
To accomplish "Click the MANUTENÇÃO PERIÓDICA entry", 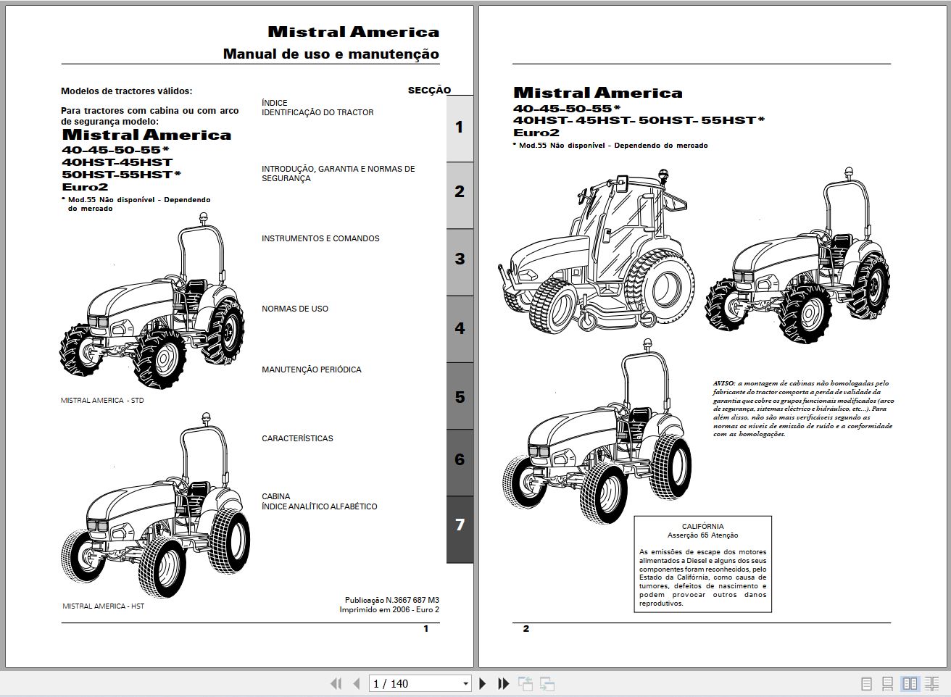I will (312, 370).
